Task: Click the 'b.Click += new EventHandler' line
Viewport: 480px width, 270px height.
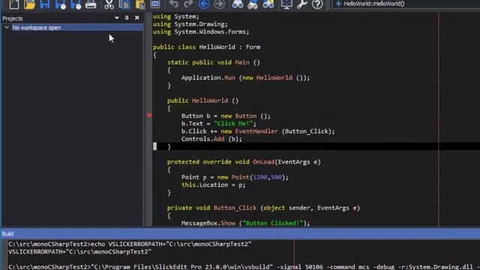Action: point(258,131)
